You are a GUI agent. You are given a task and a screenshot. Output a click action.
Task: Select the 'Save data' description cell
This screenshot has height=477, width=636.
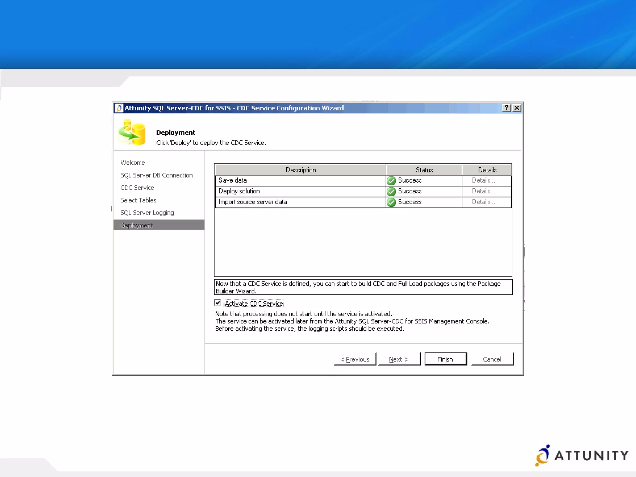point(301,180)
